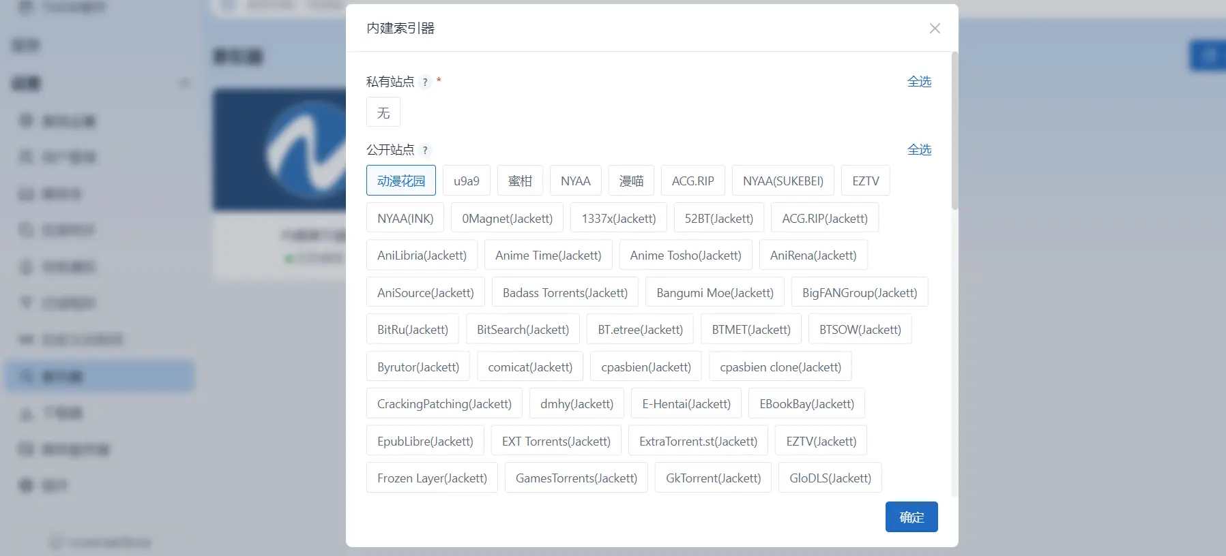Select all private sites via 全选
The height and width of the screenshot is (556, 1226).
(919, 82)
